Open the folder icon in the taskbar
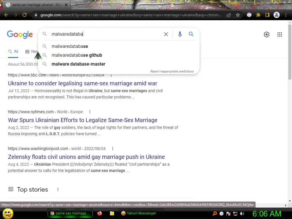This screenshot has width=292, height=219. 112,213
